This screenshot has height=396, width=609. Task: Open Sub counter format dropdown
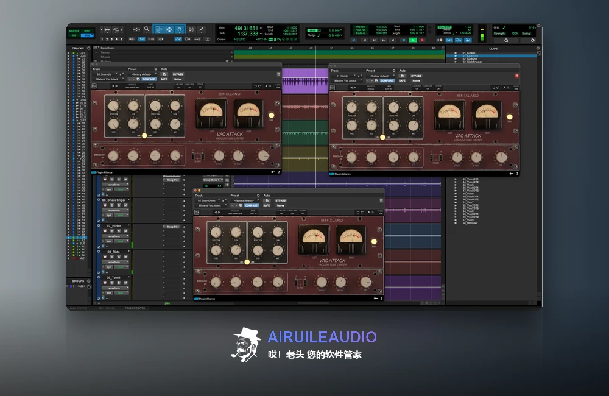point(261,34)
